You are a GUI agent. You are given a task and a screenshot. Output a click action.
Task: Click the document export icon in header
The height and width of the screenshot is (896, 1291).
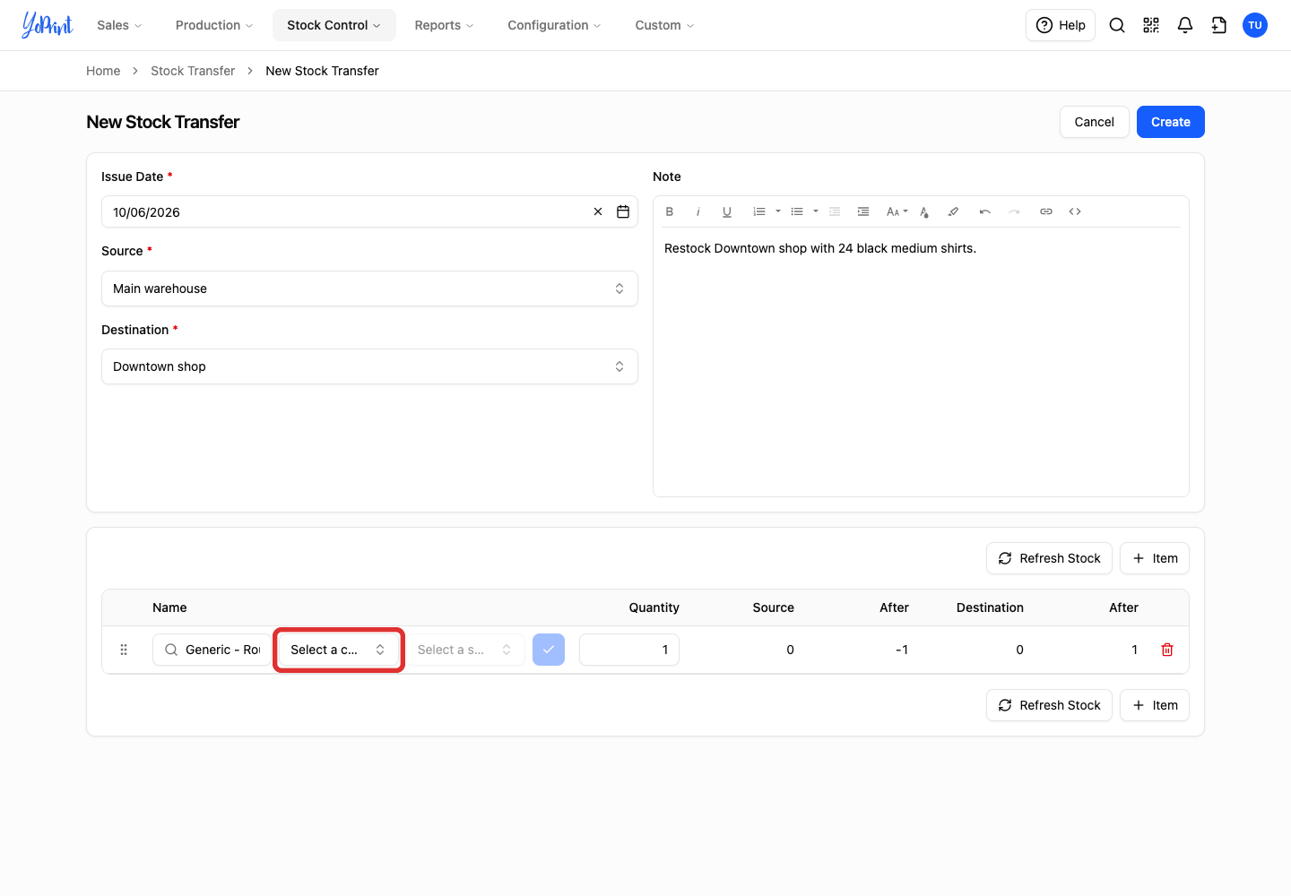1219,25
